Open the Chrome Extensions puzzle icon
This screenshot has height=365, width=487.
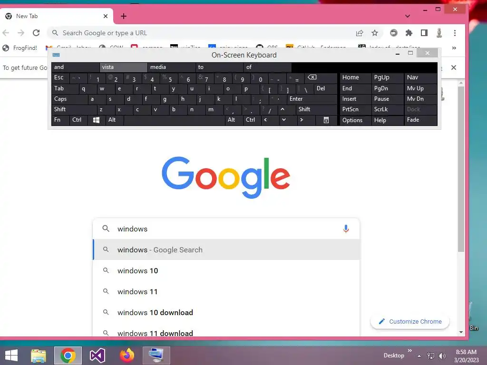click(409, 33)
